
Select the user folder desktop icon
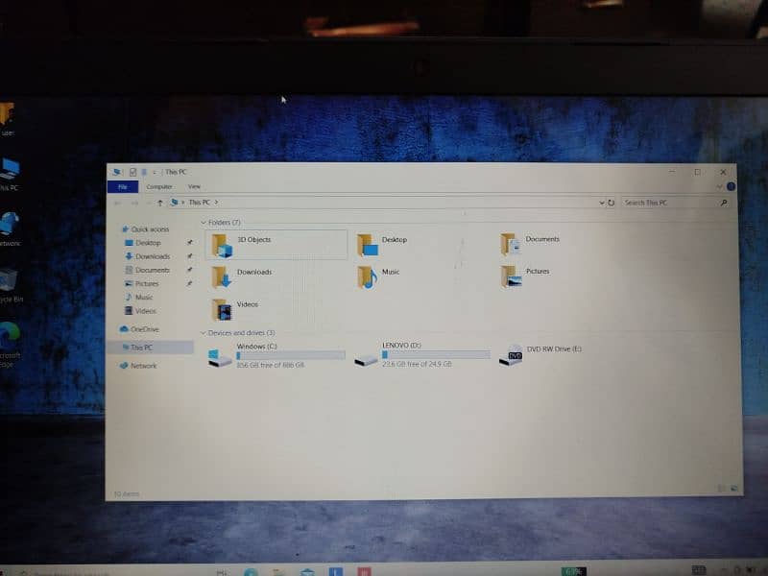[7, 118]
